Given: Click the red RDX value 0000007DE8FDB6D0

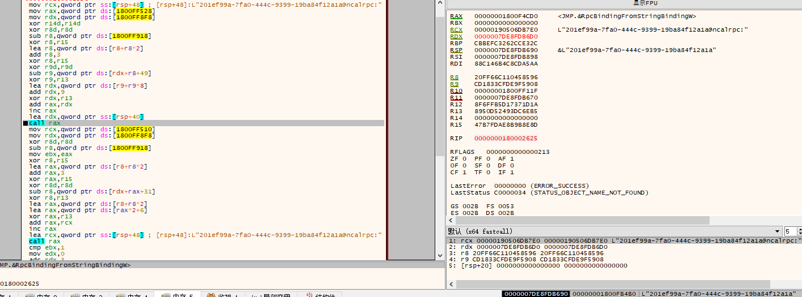Looking at the screenshot, I should coord(506,36).
